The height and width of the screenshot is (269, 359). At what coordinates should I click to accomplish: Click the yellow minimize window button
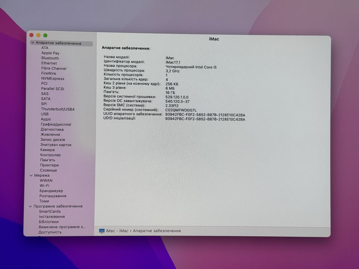click(38, 35)
